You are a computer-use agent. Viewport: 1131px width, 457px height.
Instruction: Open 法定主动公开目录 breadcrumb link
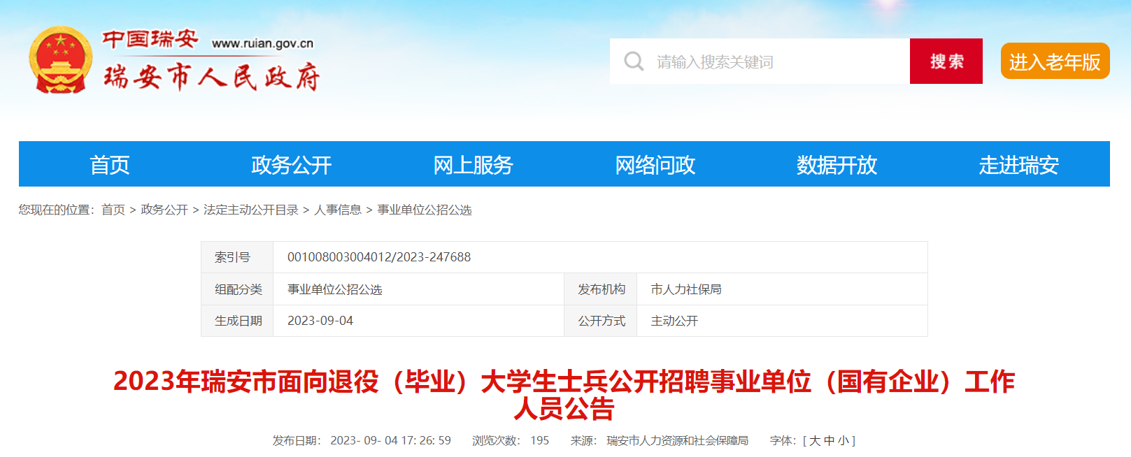250,210
